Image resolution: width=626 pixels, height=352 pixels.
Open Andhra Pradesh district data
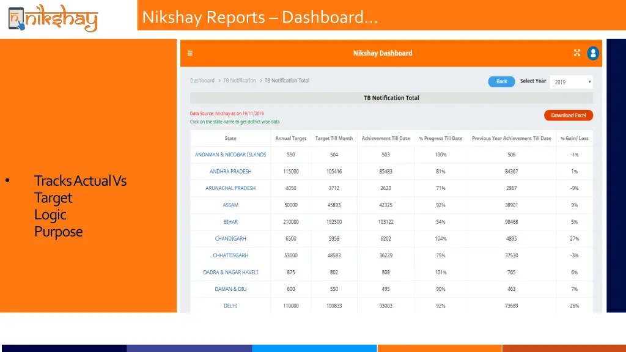coord(230,172)
